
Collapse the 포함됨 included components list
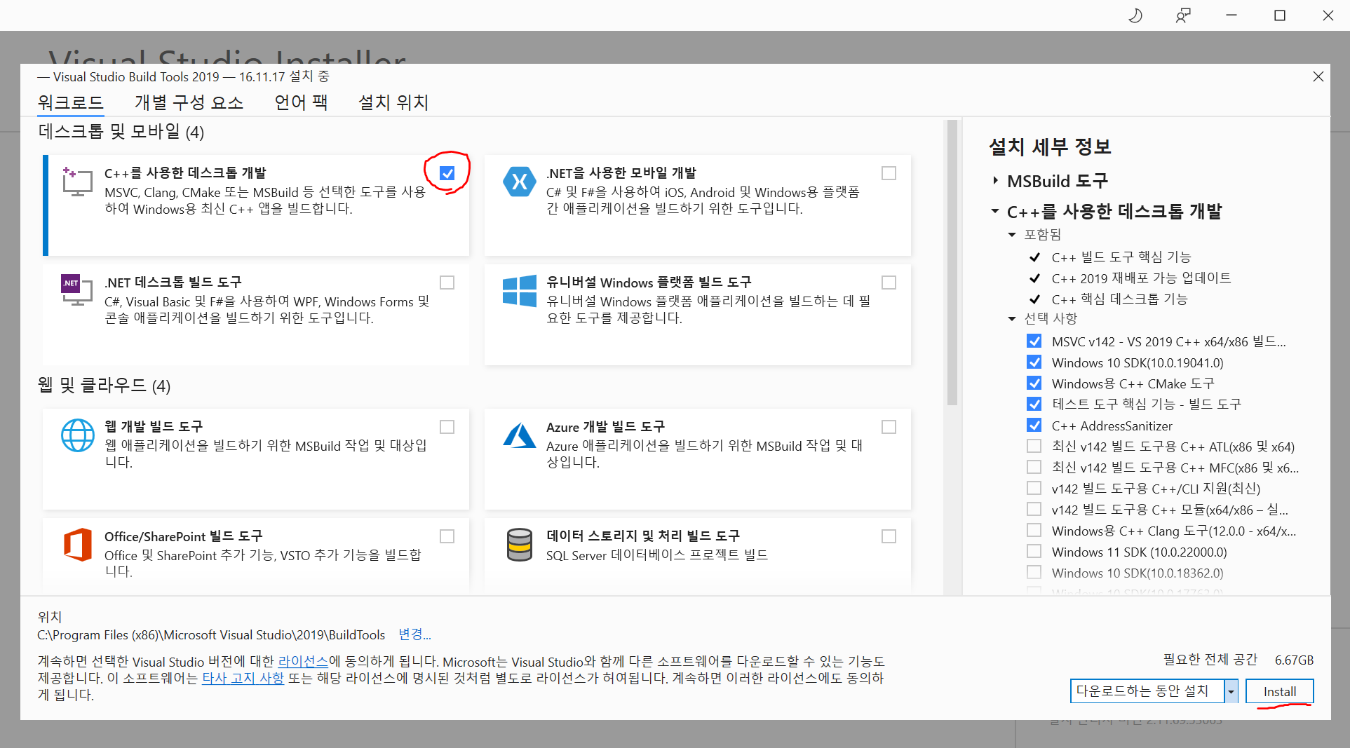click(x=1012, y=235)
